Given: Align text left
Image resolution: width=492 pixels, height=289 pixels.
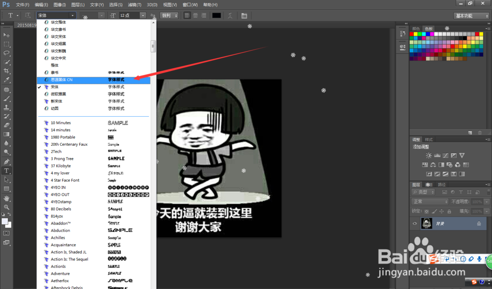Looking at the screenshot, I should click(x=187, y=15).
